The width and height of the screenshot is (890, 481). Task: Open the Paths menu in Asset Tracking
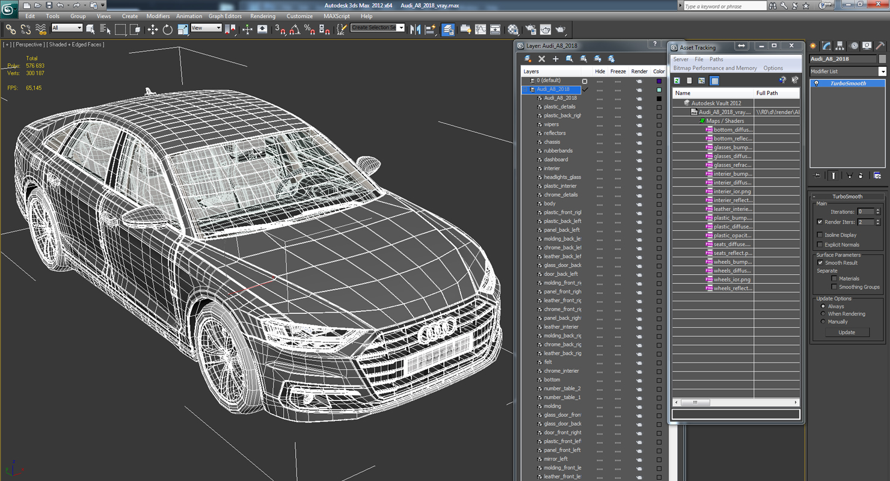[x=716, y=60]
